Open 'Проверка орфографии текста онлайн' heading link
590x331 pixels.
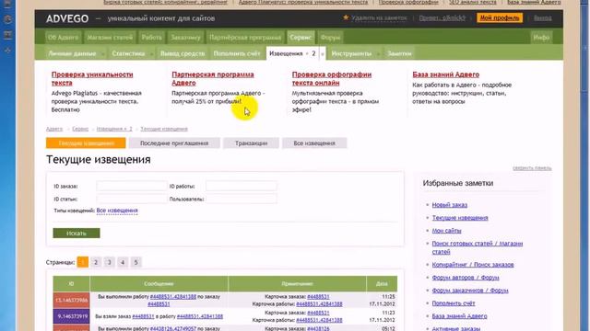tap(332, 78)
